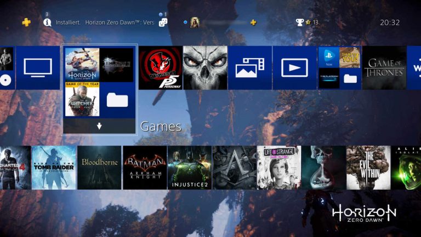Image resolution: width=421 pixels, height=237 pixels.
Task: Open the Game of Thrones tile
Action: 384,67
